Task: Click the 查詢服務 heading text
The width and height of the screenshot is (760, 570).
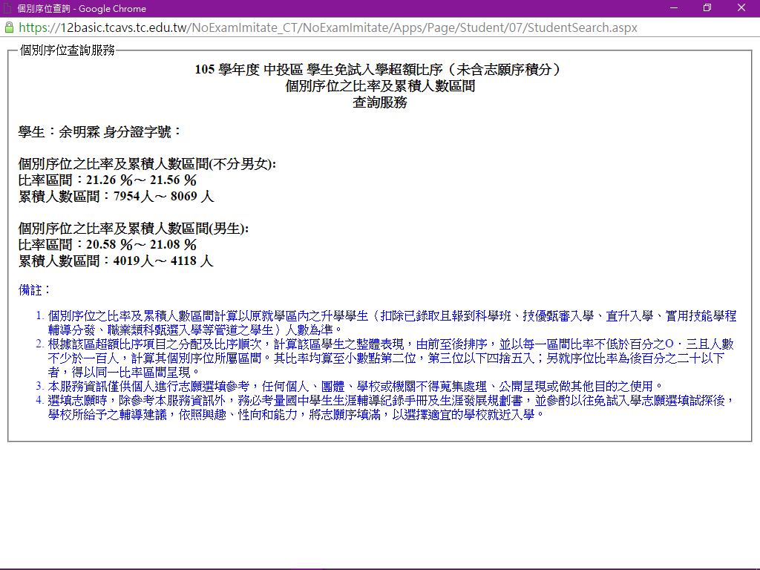Action: click(379, 102)
